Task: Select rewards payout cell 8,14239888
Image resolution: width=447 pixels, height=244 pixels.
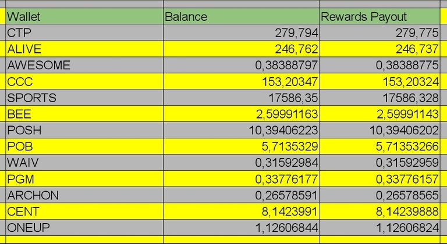Action: tap(379, 211)
